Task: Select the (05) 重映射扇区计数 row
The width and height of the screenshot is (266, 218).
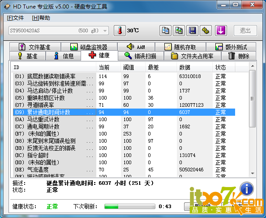Action: tap(124, 98)
